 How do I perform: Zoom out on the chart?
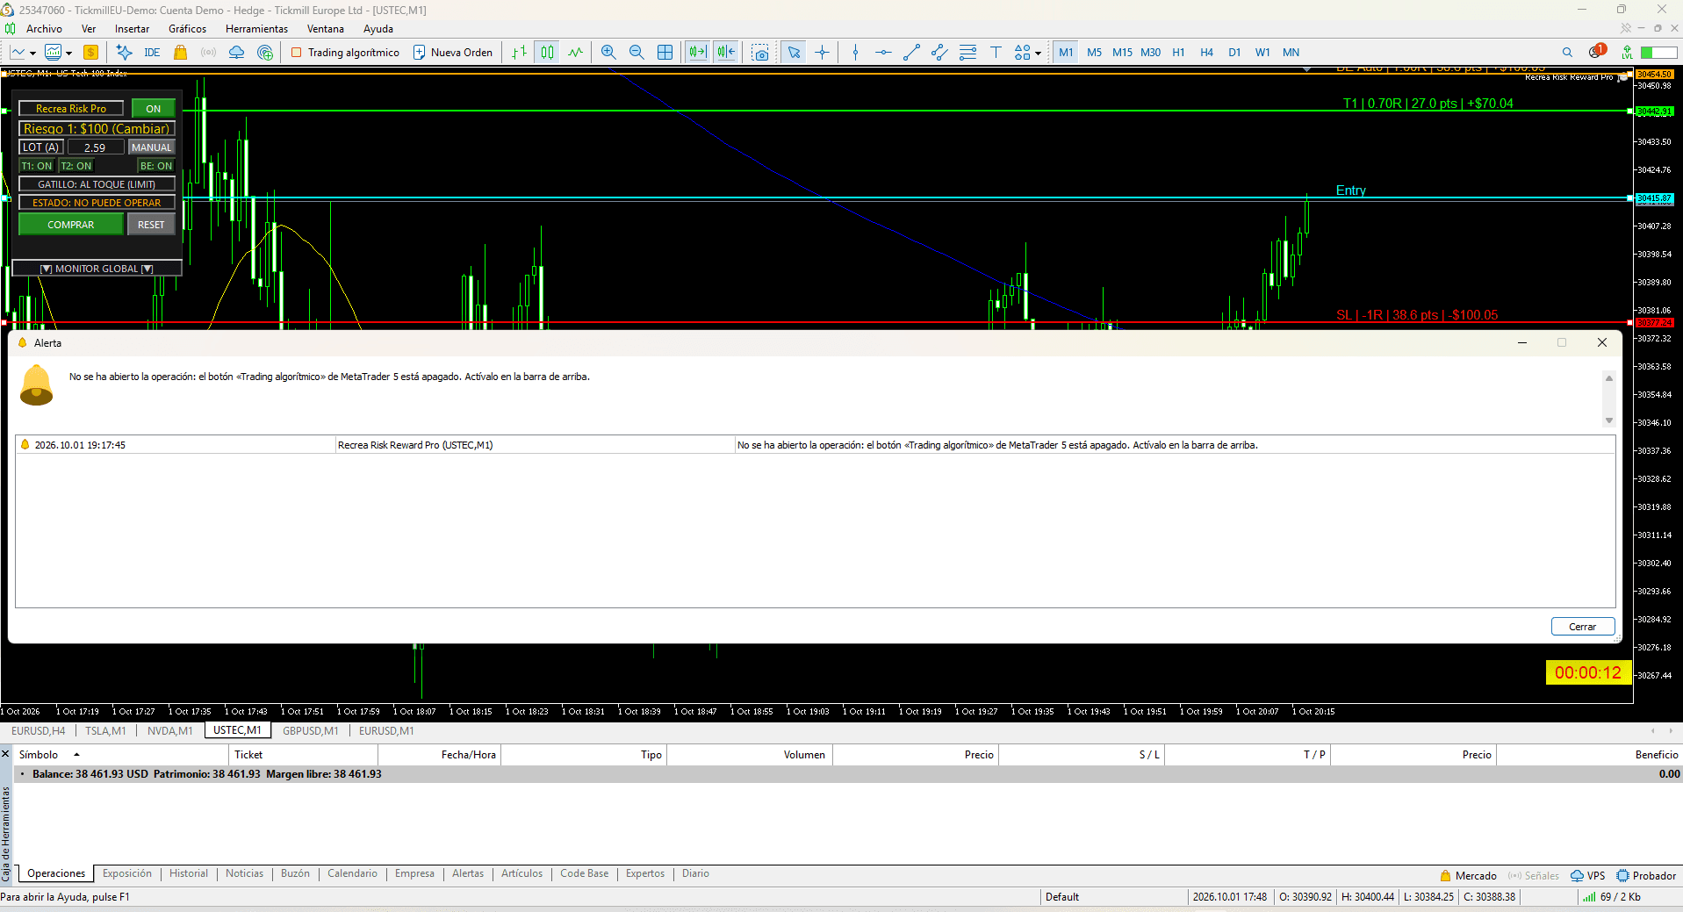pyautogui.click(x=637, y=53)
